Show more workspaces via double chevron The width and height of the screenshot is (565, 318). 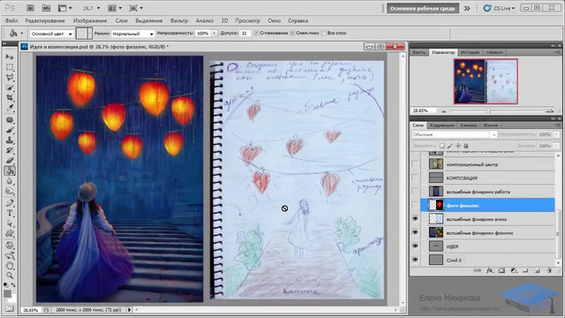(467, 8)
